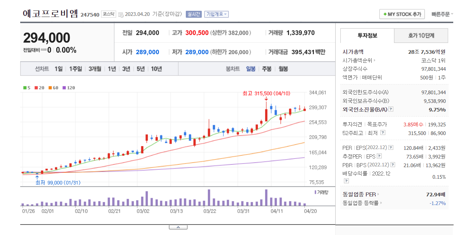Click the MY STOCK 추가 button
Image resolution: width=472 pixels, height=235 pixels.
402,14
